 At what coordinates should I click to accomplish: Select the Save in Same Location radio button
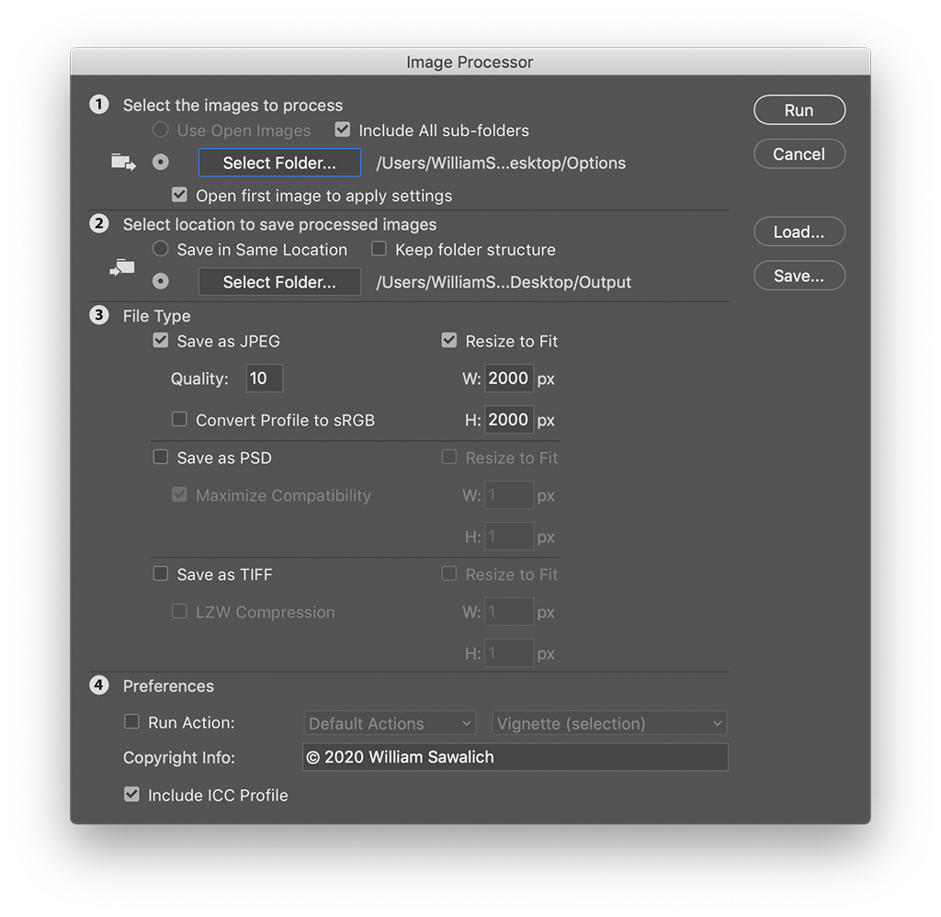pyautogui.click(x=161, y=249)
